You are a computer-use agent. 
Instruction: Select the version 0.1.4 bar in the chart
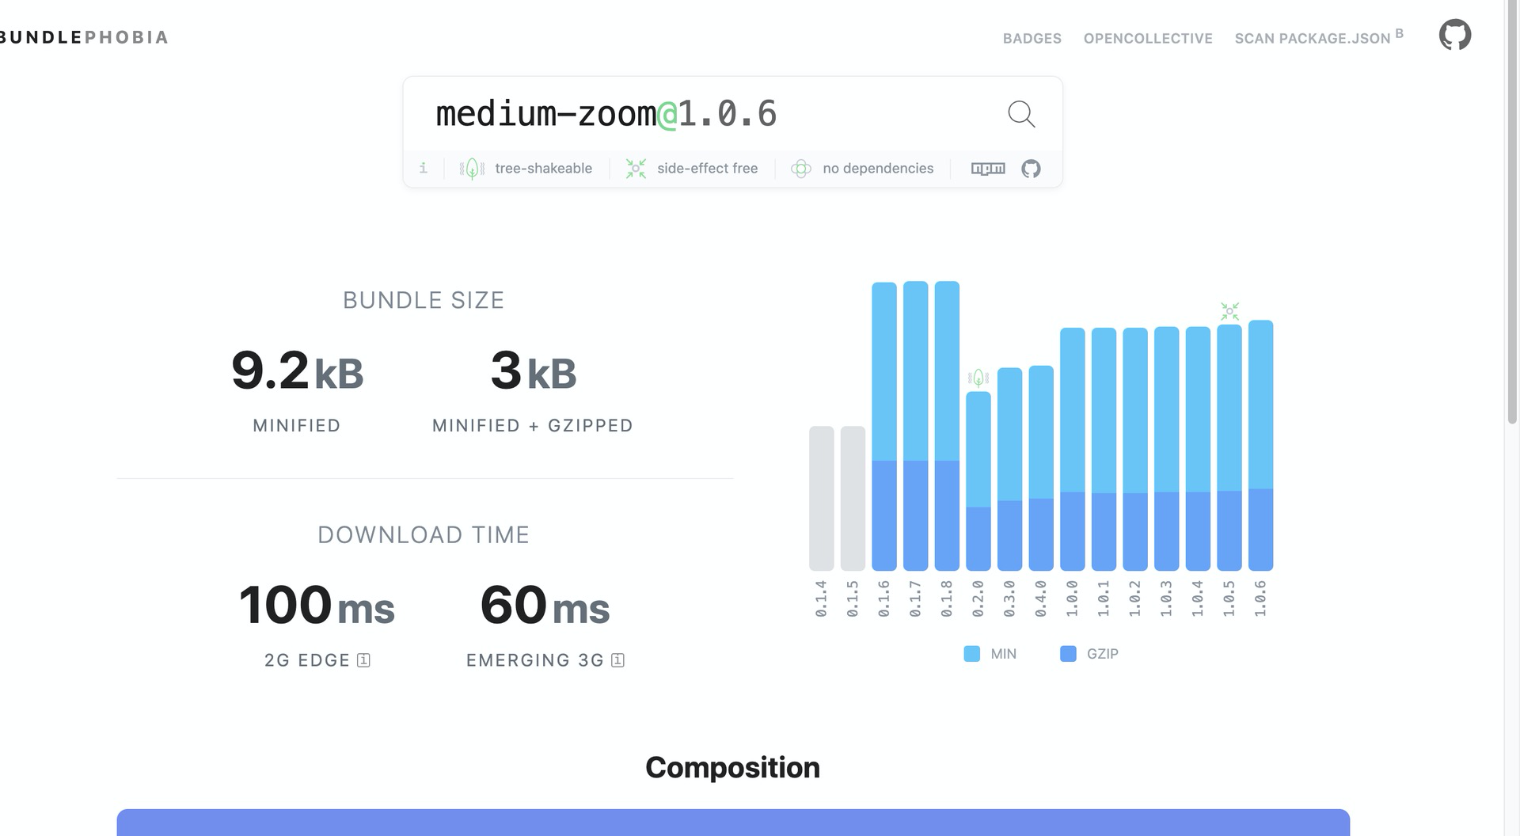pyautogui.click(x=822, y=498)
